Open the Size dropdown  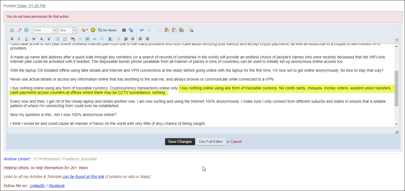67,30
